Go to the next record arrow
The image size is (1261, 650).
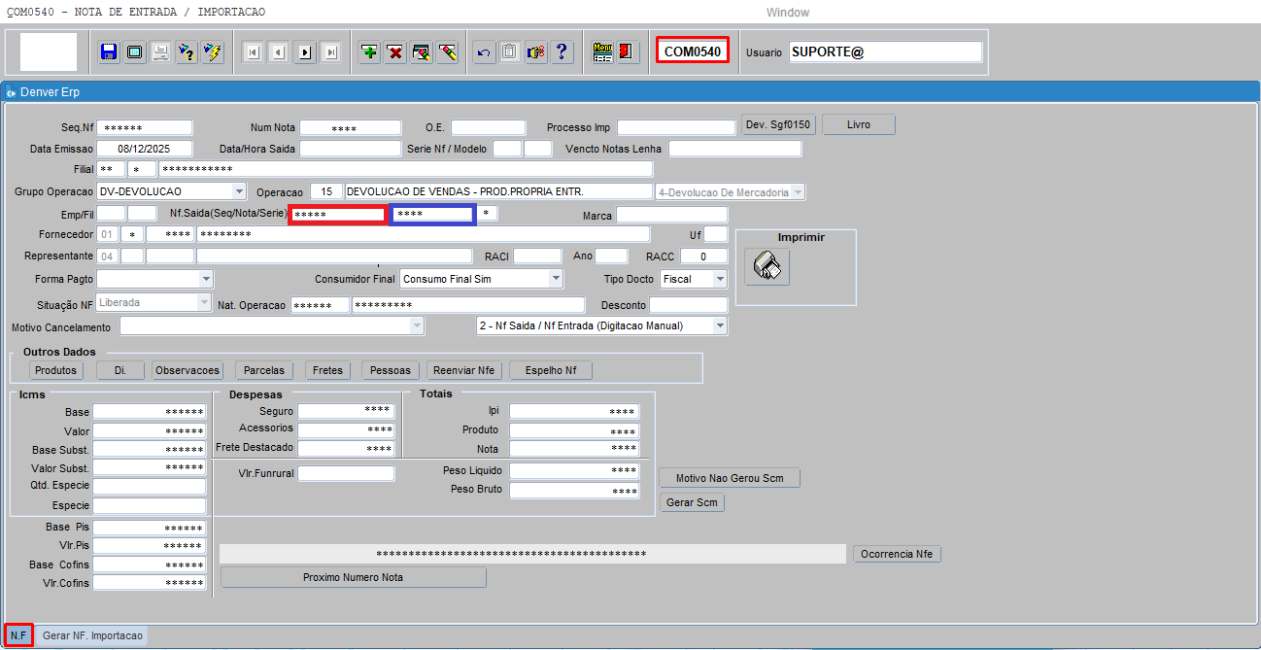[305, 52]
